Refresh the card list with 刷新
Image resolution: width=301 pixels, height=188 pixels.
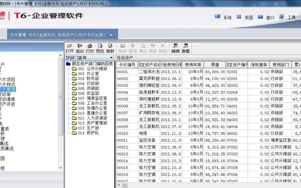[110, 48]
